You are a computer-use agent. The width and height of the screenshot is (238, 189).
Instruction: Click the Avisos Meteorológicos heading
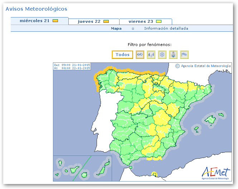click(36, 9)
